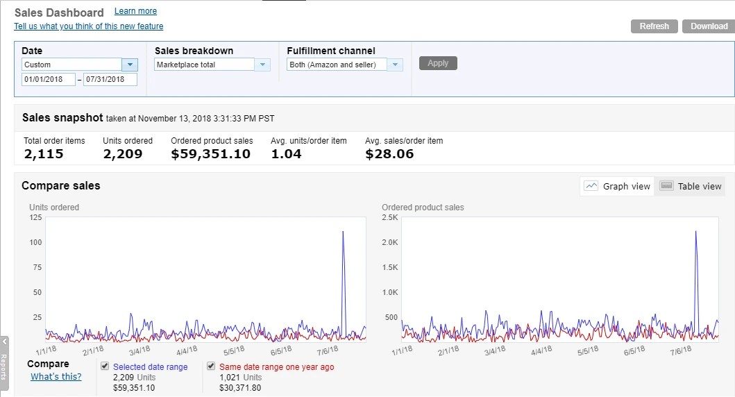735x397 pixels.
Task: Open the Sales breakdown dropdown
Action: pos(262,65)
